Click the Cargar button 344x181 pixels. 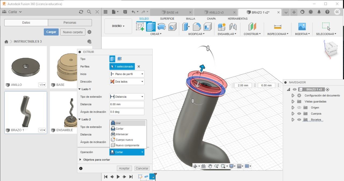click(51, 32)
